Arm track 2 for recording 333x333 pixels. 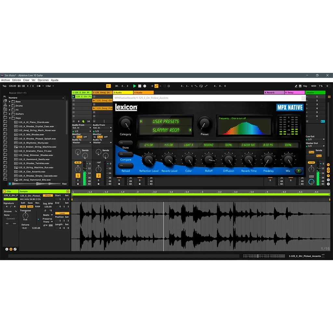pos(99,184)
